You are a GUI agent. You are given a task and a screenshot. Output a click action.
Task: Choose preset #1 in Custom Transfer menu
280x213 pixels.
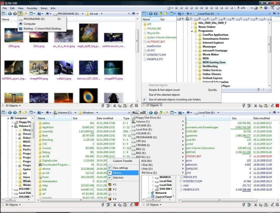pyautogui.click(x=123, y=184)
